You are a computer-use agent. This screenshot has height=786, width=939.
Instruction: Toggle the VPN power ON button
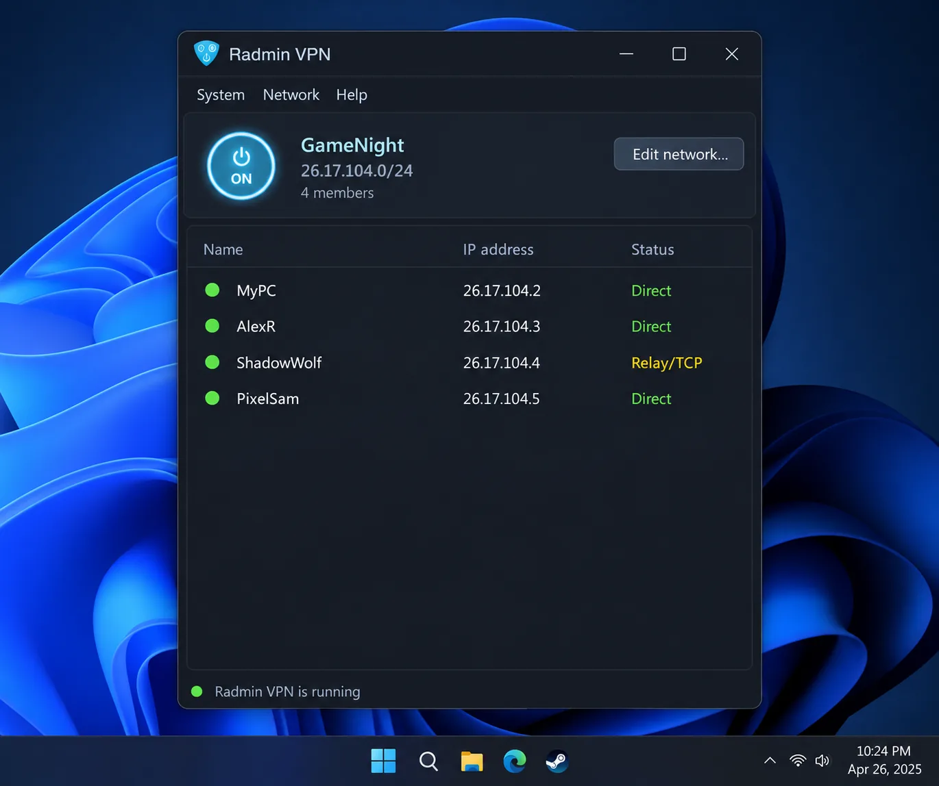(x=241, y=166)
